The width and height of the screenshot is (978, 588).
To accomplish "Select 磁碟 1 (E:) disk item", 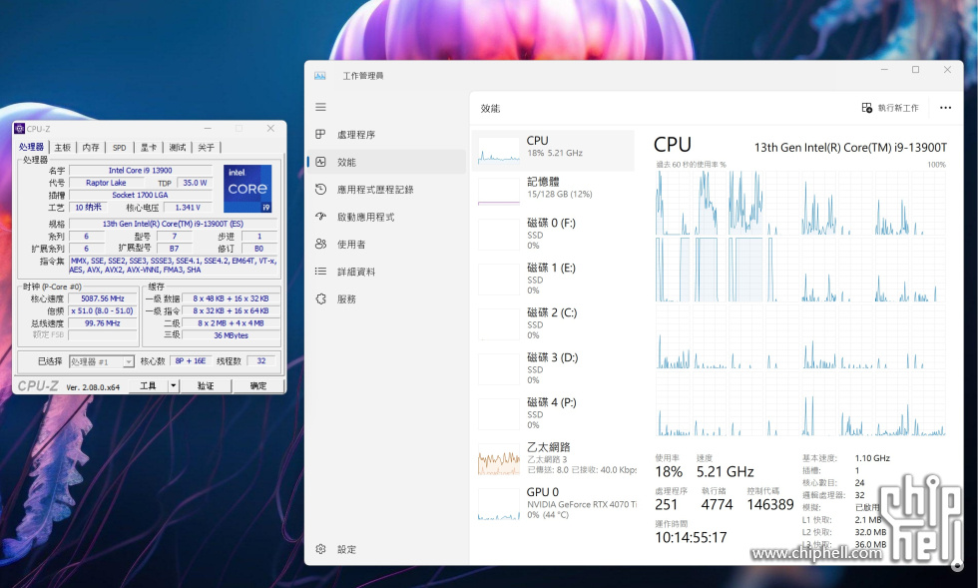I will point(553,279).
